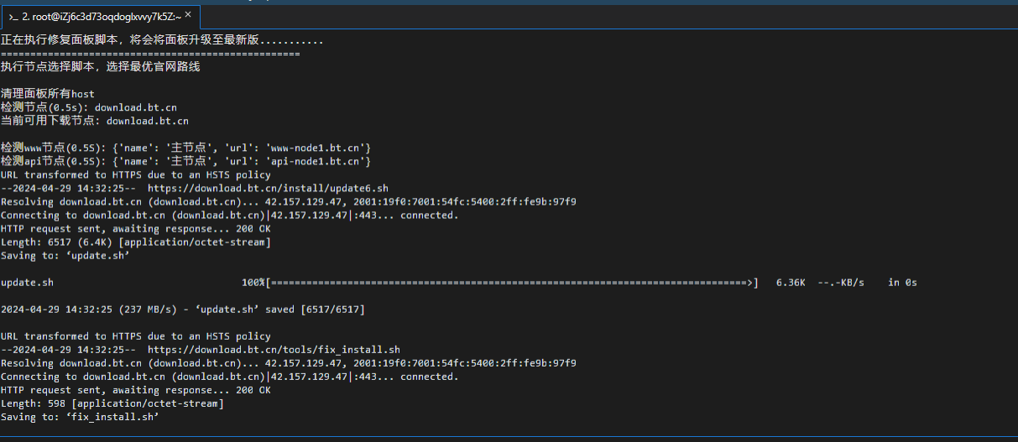The height and width of the screenshot is (442, 1018).
Task: Click the 'Saving to: update.sh' line
Action: pyautogui.click(x=65, y=255)
